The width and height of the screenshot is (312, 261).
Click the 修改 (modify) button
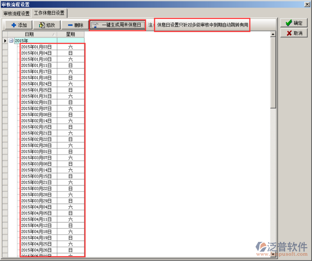point(47,25)
